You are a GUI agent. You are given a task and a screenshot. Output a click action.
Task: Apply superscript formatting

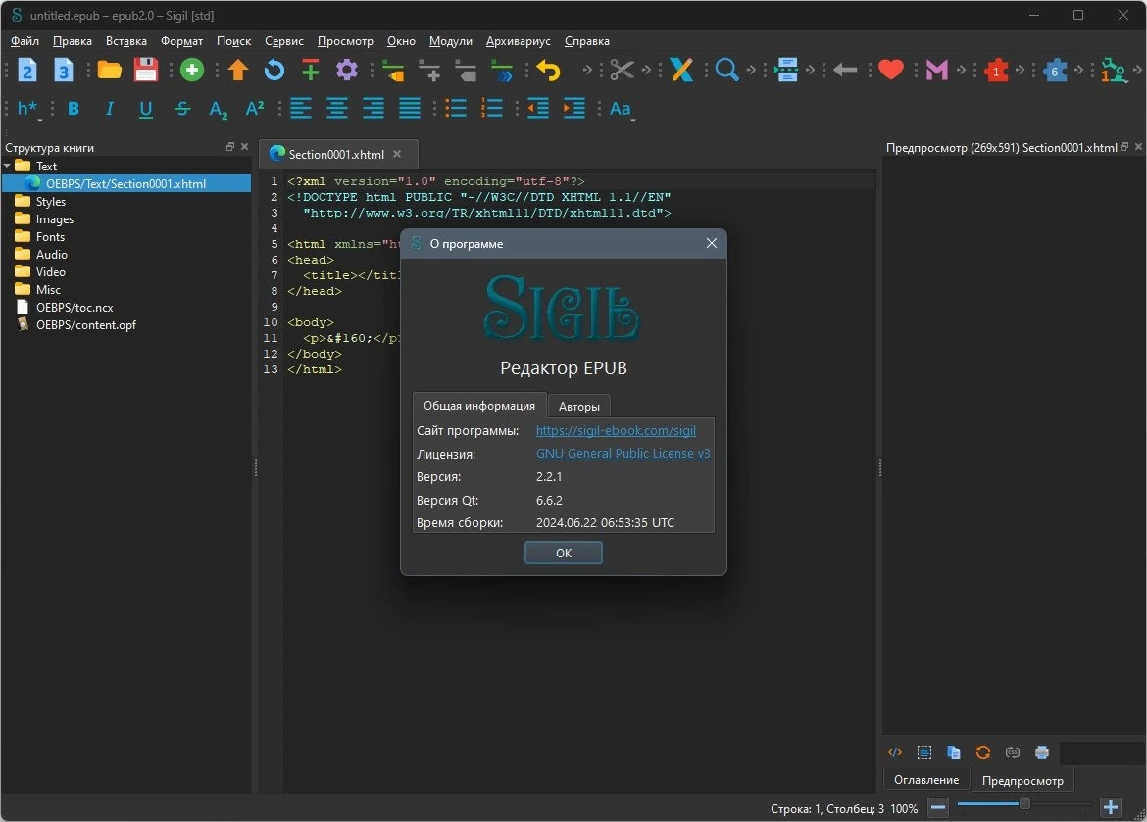(x=255, y=109)
